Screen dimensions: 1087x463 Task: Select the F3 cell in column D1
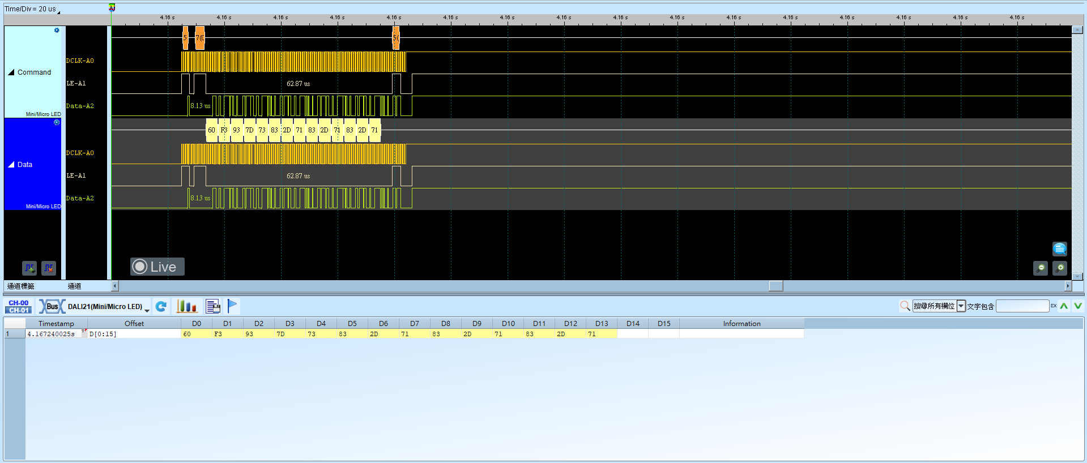pos(227,334)
